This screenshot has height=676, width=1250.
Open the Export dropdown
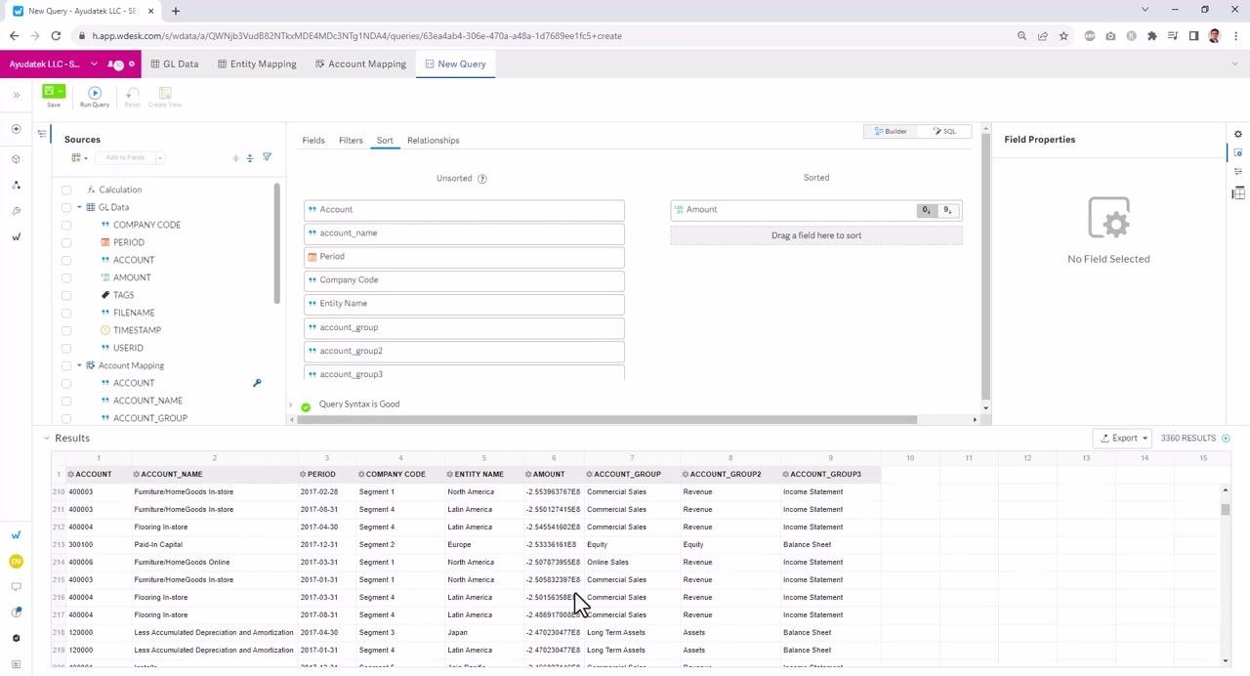(1124, 438)
